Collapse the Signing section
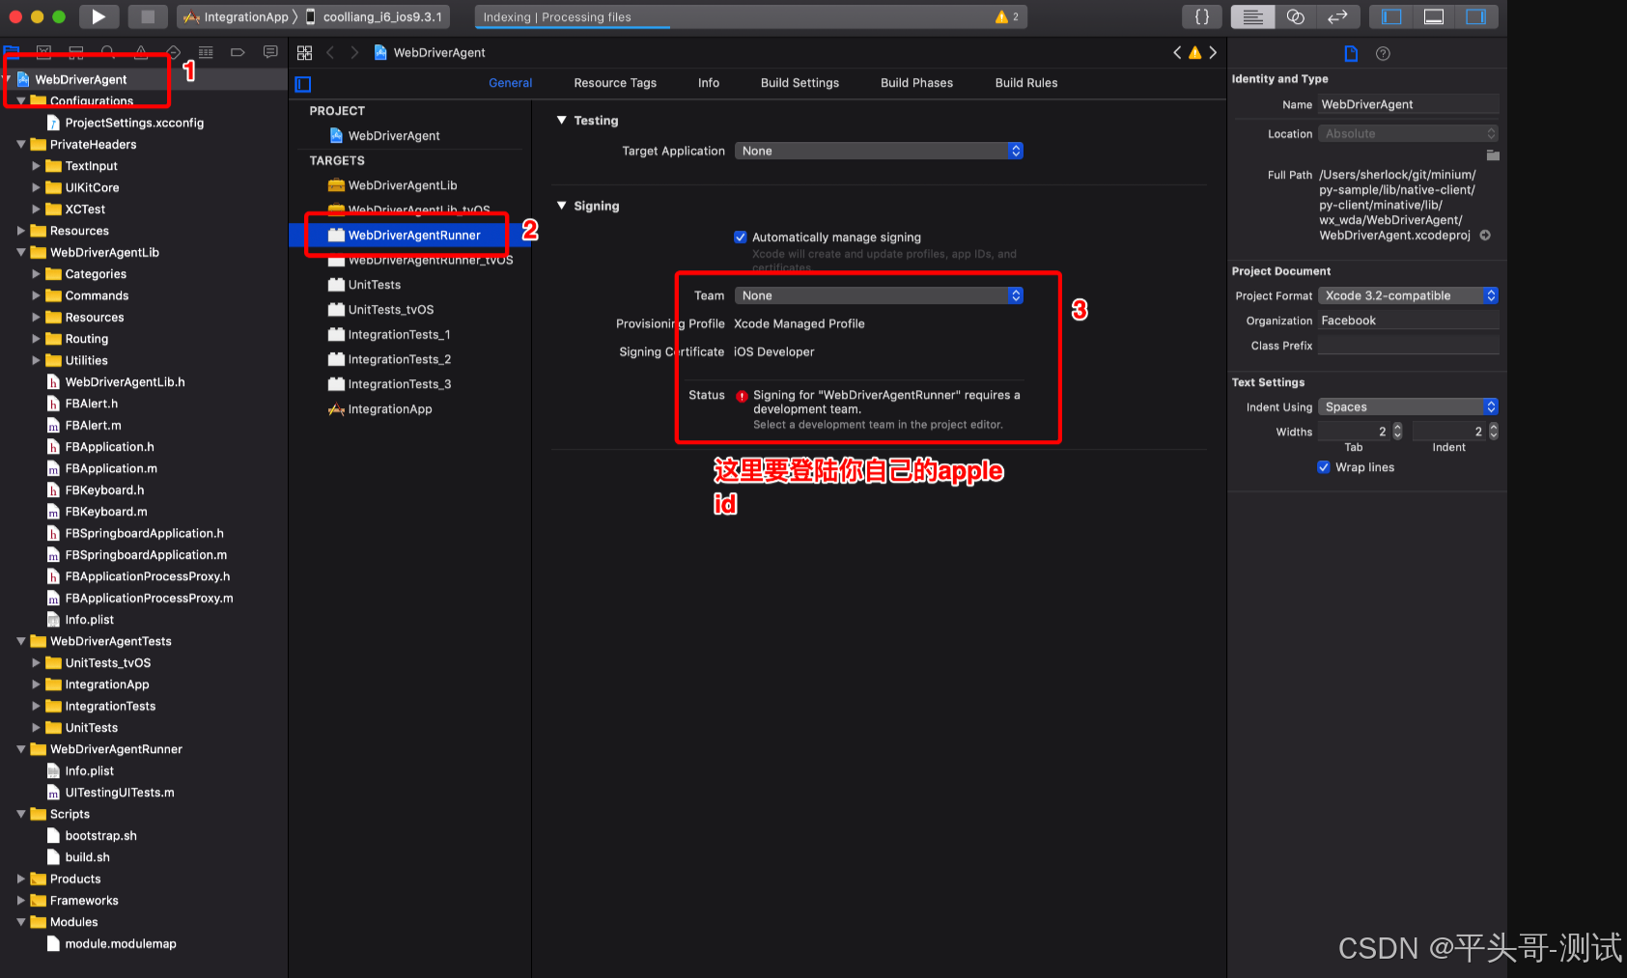The height and width of the screenshot is (978, 1627). coord(561,205)
